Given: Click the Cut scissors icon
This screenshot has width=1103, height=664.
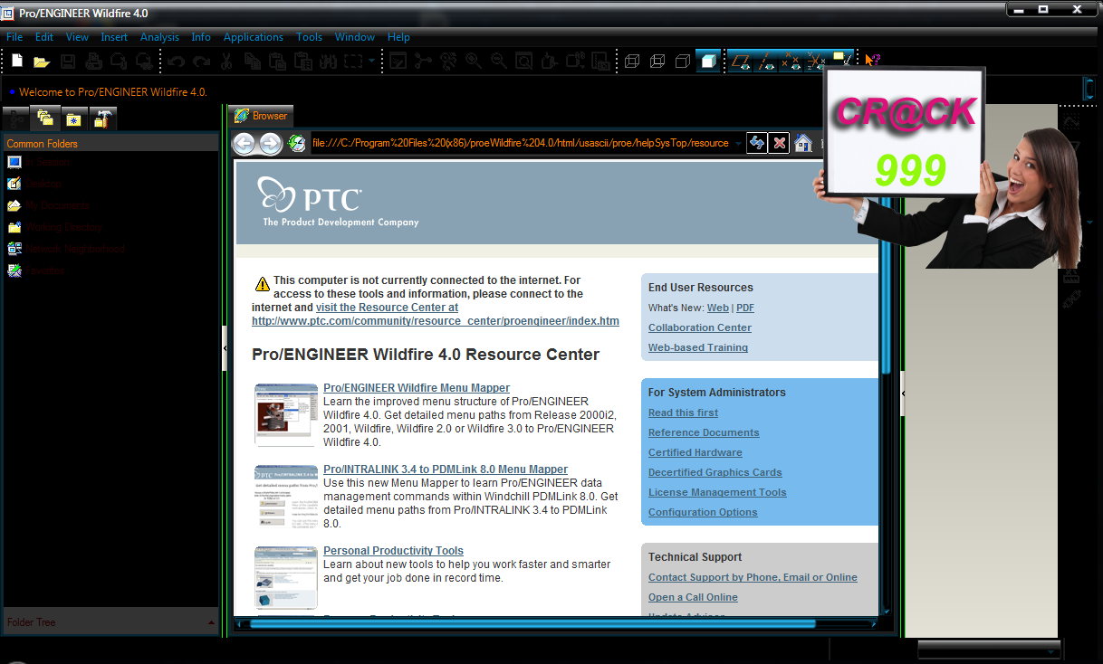Looking at the screenshot, I should 227,62.
